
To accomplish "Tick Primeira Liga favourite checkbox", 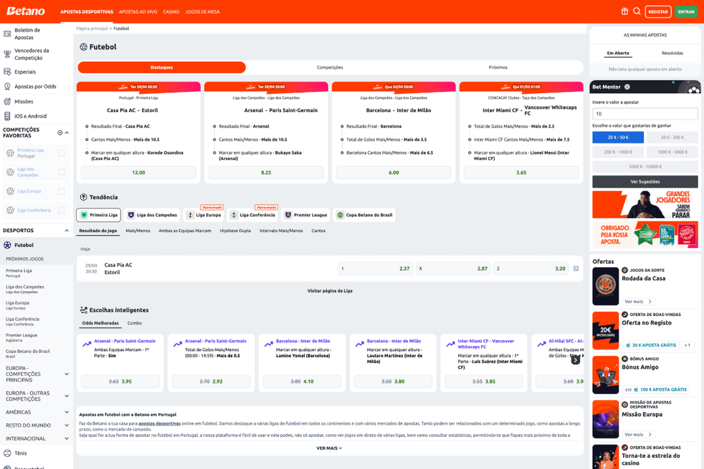I will click(61, 153).
